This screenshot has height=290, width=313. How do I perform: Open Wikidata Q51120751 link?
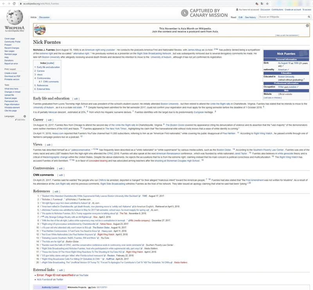click(102, 287)
